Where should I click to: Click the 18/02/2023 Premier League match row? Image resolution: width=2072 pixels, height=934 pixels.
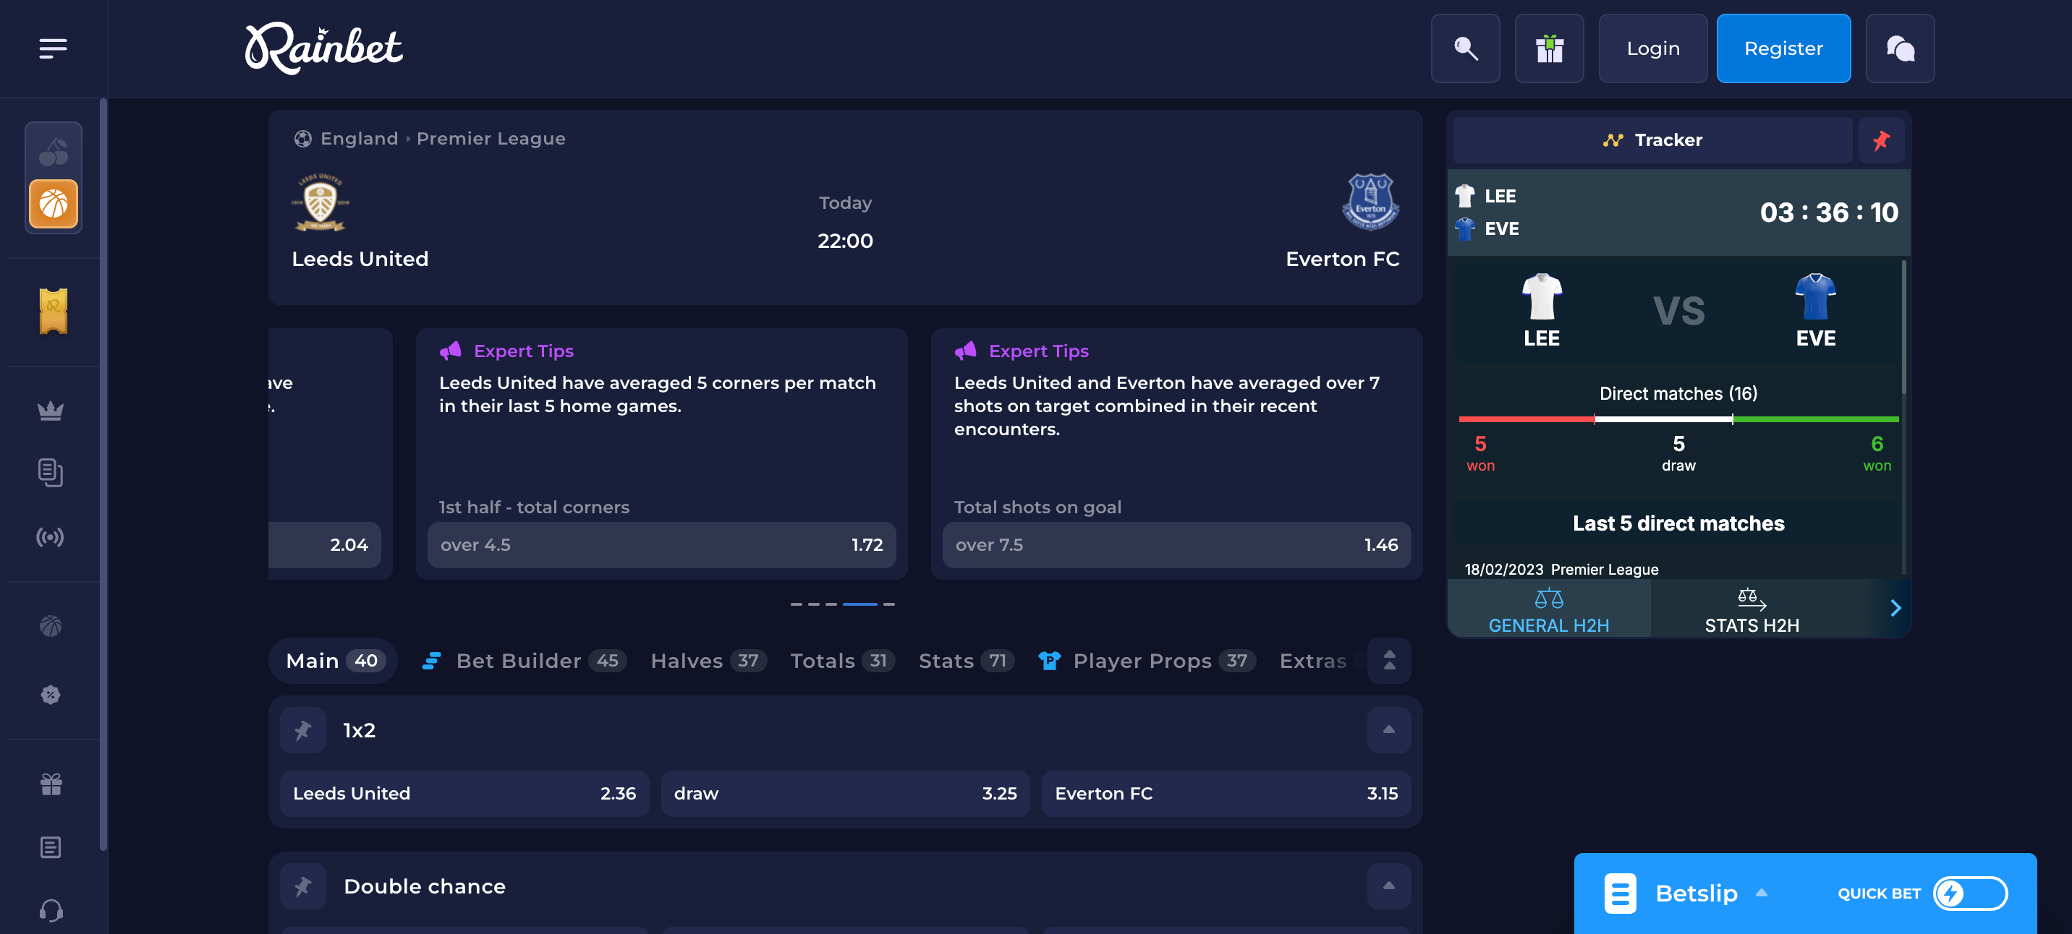(1561, 569)
